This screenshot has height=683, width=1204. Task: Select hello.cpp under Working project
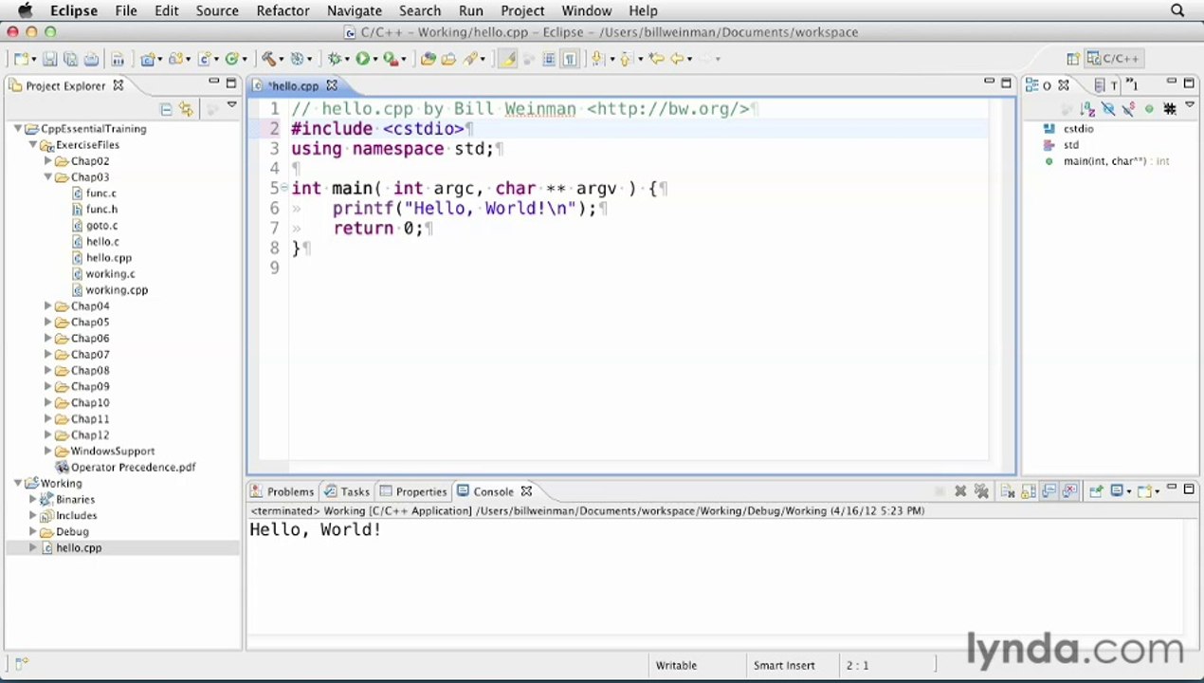[x=79, y=547]
